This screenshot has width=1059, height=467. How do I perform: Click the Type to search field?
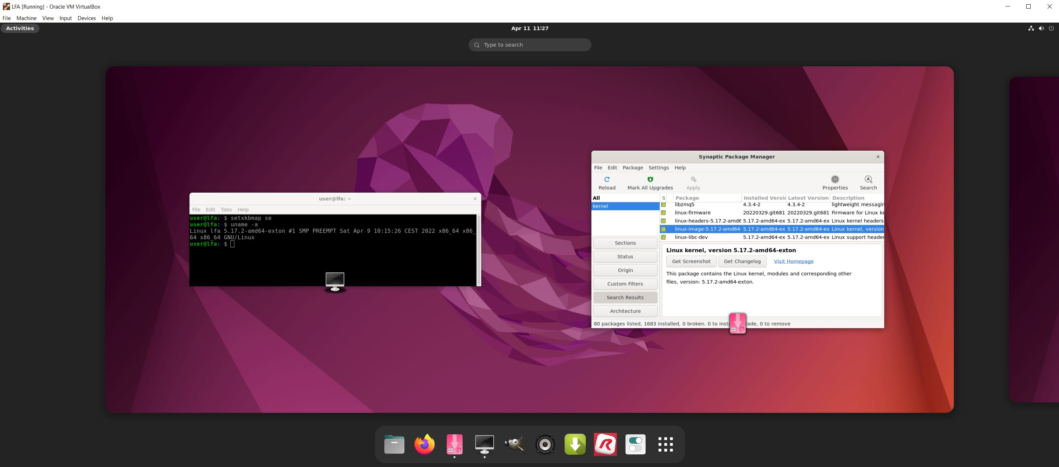tap(530, 44)
